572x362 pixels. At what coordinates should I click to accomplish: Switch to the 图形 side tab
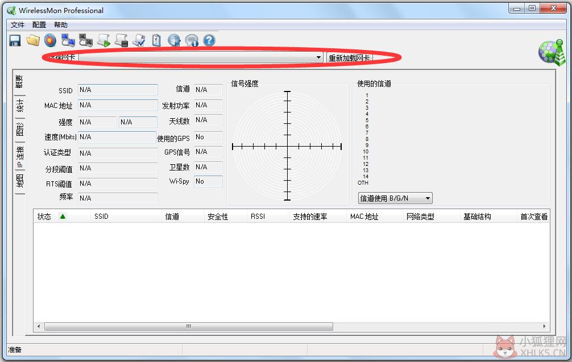click(x=20, y=130)
